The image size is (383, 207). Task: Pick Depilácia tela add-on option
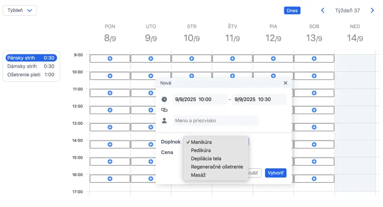[x=206, y=159]
